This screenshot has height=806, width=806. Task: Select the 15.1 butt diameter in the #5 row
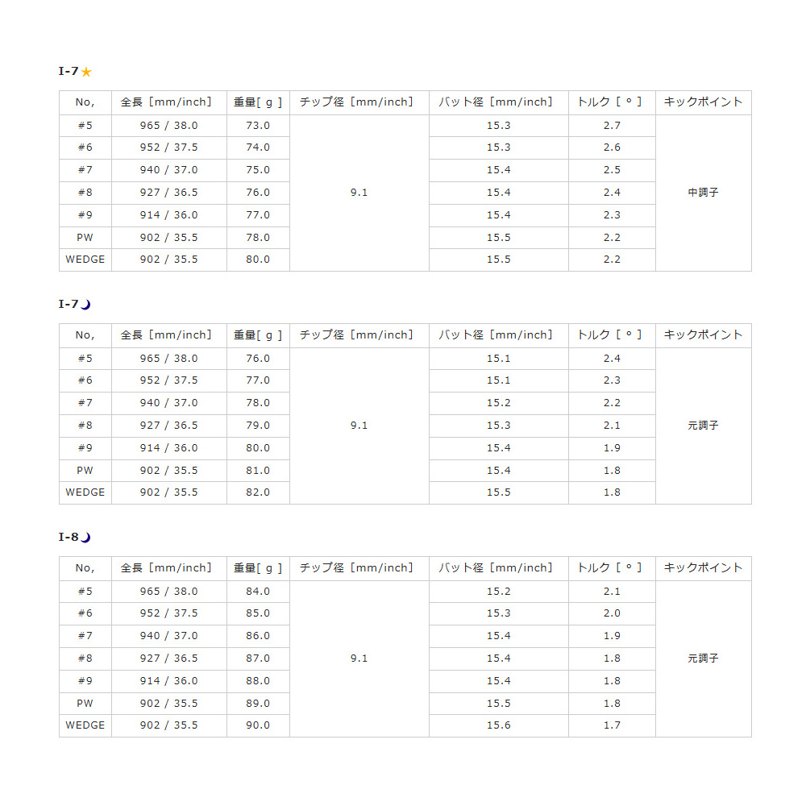[498, 359]
